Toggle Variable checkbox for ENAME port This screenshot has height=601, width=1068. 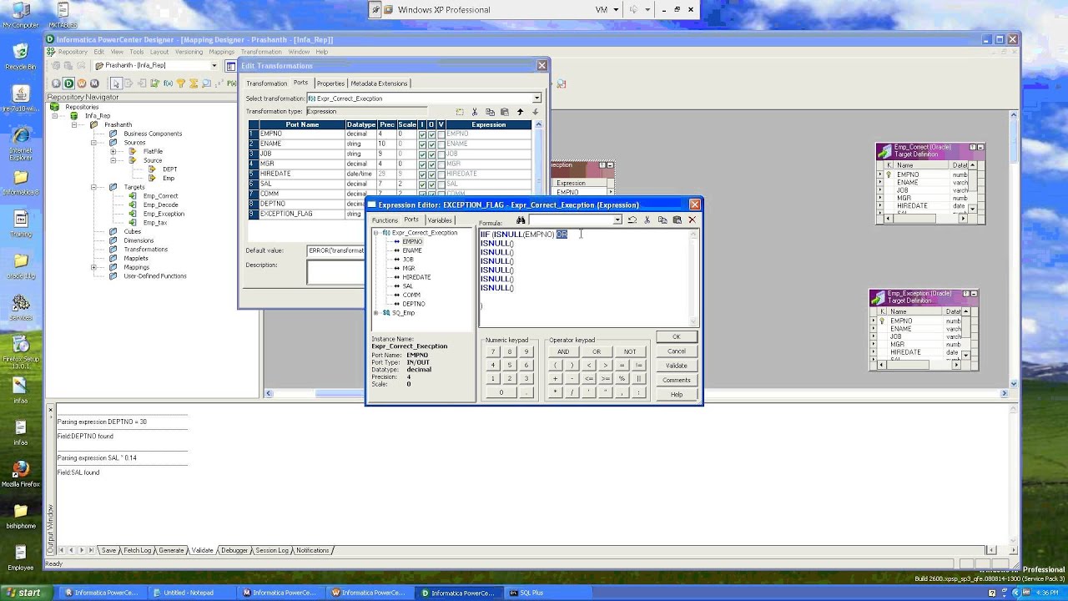pyautogui.click(x=441, y=144)
